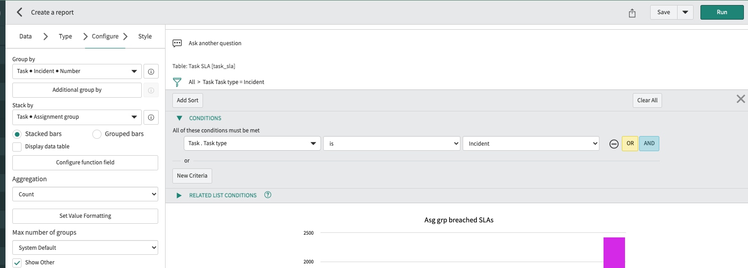Viewport: 748px width, 268px height.
Task: Add an OR condition
Action: coord(630,143)
